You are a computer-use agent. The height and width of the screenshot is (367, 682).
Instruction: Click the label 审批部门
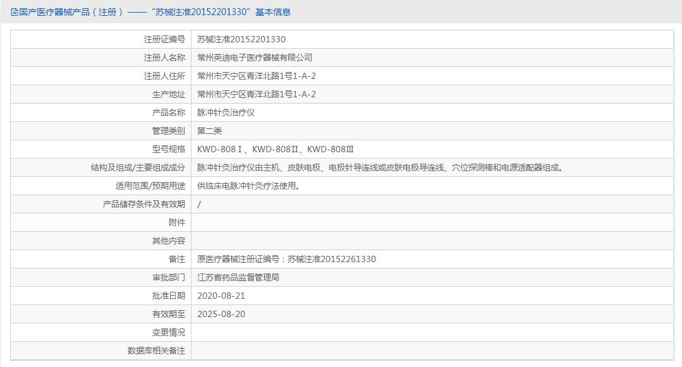tap(169, 277)
